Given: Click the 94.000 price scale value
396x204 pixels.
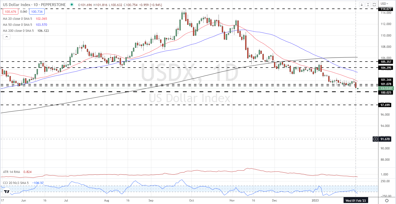Looking at the screenshot, I should tap(385, 126).
